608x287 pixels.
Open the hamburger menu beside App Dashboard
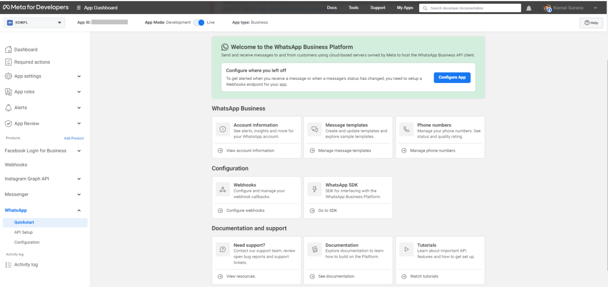(79, 8)
